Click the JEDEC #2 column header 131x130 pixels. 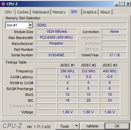(88, 65)
